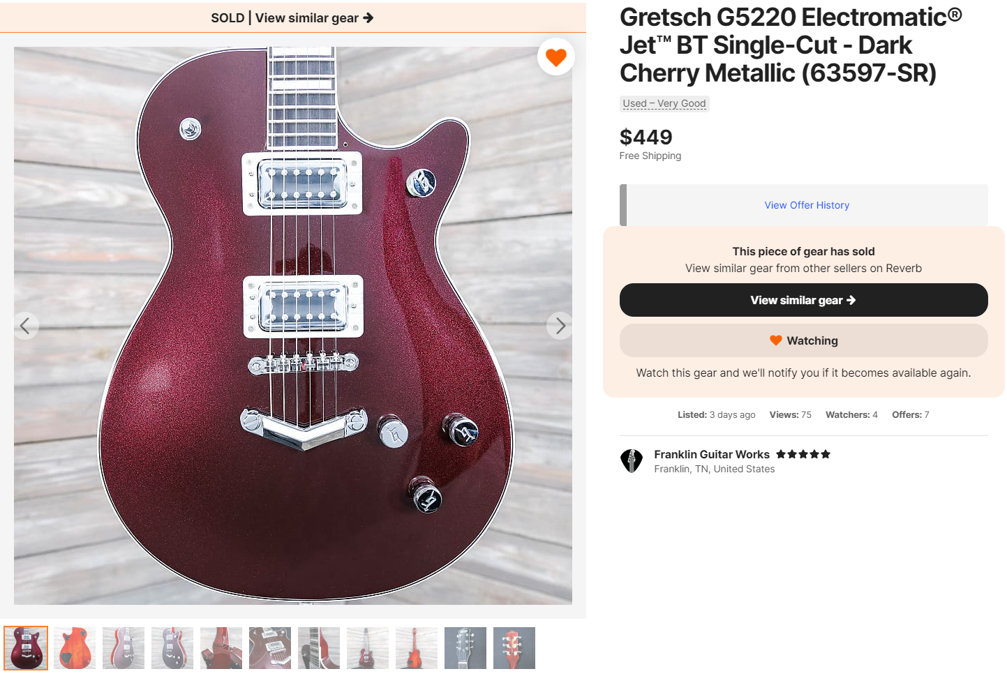This screenshot has height=676, width=1007.
Task: Click the Used – Very Good condition label
Action: 664,103
